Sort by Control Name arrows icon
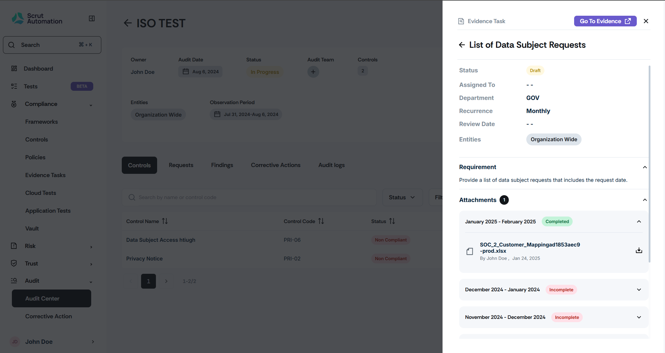This screenshot has height=353, width=665. [165, 221]
